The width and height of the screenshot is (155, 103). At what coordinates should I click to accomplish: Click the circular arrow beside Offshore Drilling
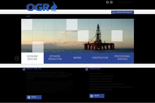point(17,58)
